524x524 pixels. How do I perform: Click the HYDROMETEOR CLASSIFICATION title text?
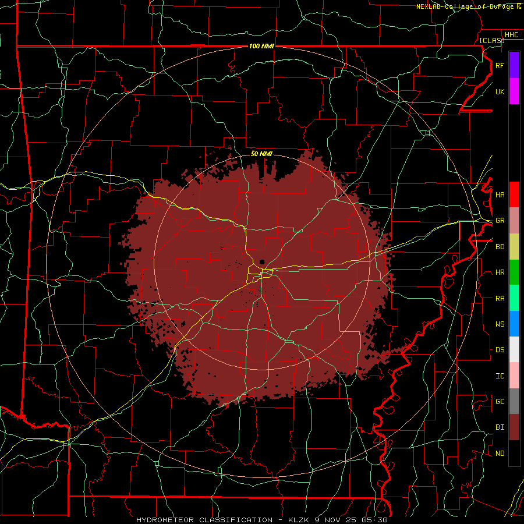[x=204, y=520]
